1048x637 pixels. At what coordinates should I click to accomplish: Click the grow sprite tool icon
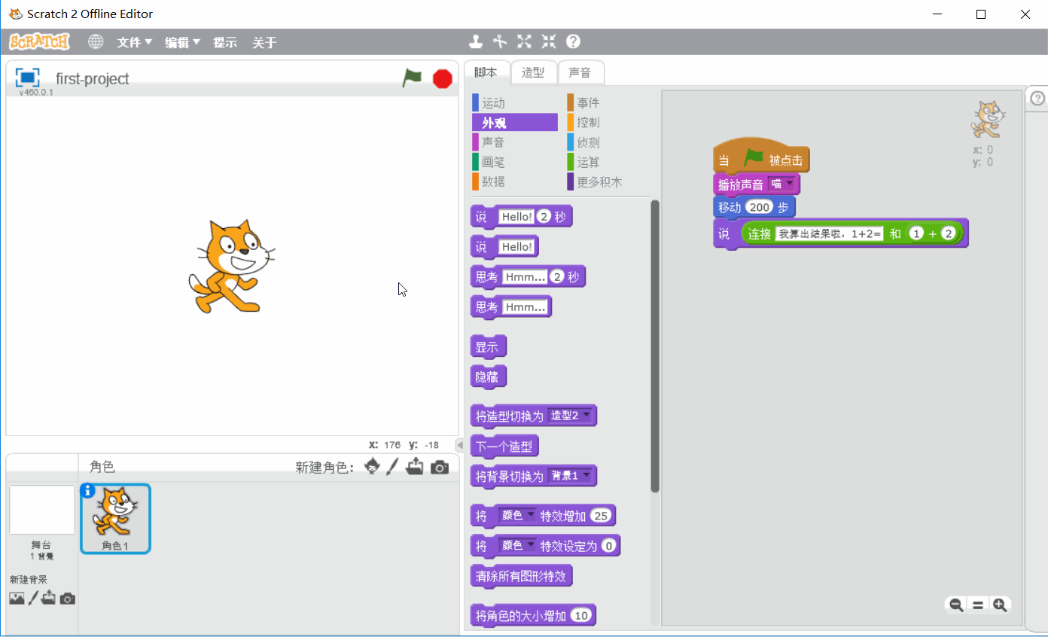pyautogui.click(x=524, y=42)
